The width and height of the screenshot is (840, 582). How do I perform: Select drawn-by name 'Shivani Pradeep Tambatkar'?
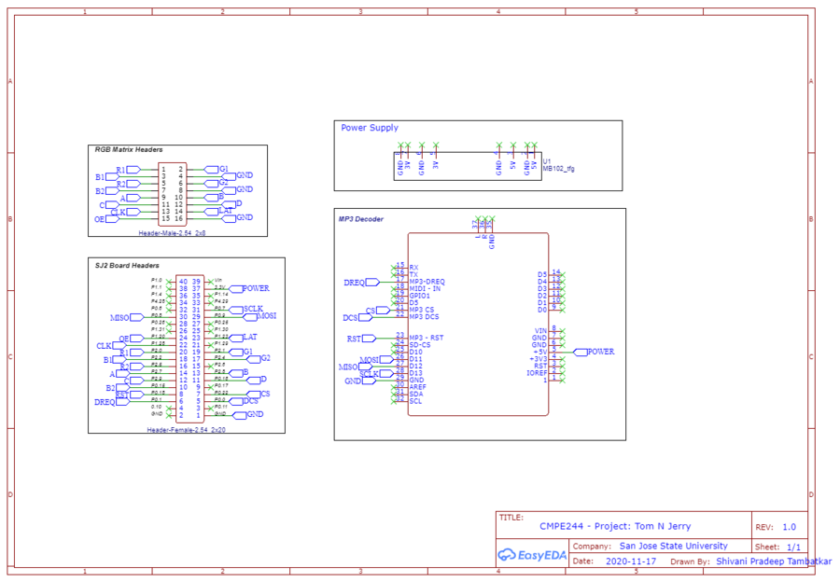(x=774, y=561)
